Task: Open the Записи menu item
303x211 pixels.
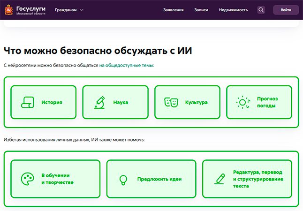Action: [x=201, y=10]
